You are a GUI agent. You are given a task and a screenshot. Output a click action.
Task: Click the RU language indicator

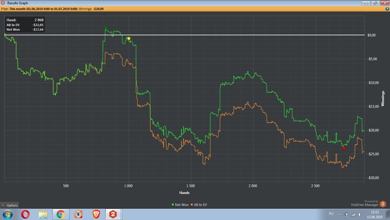331,213
